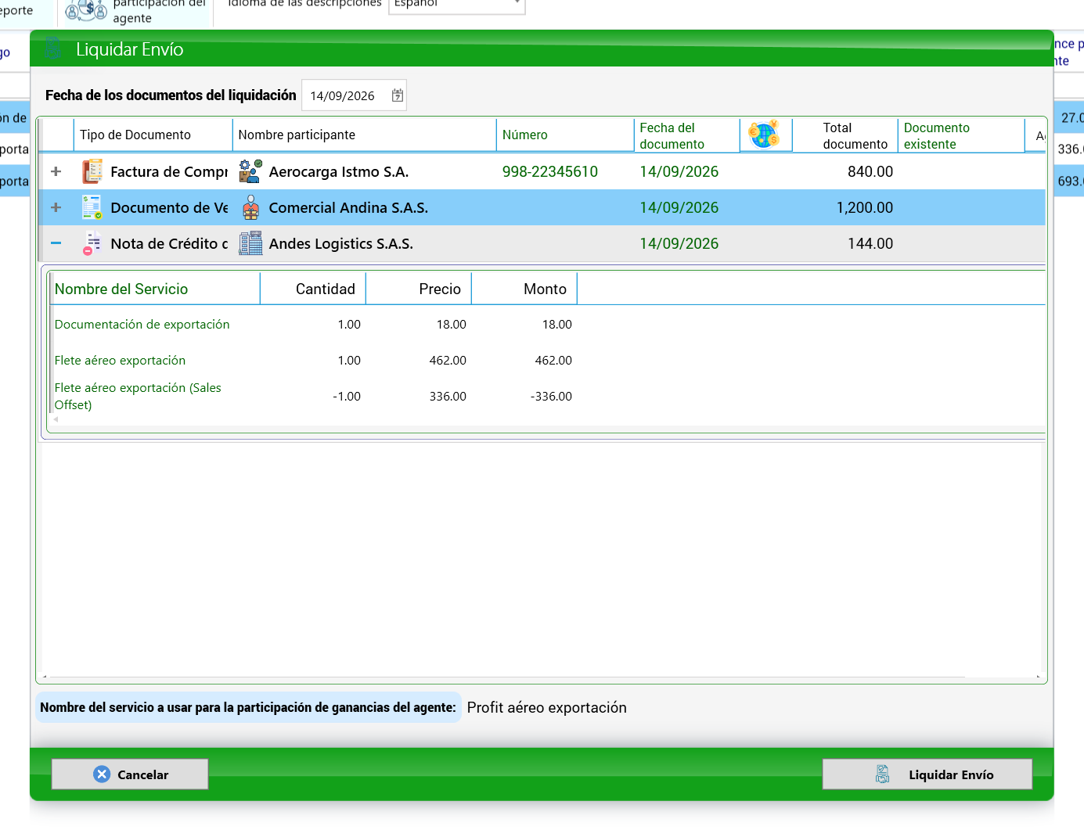Click the Nombre del Servicio column header
This screenshot has width=1084, height=830.
(156, 289)
